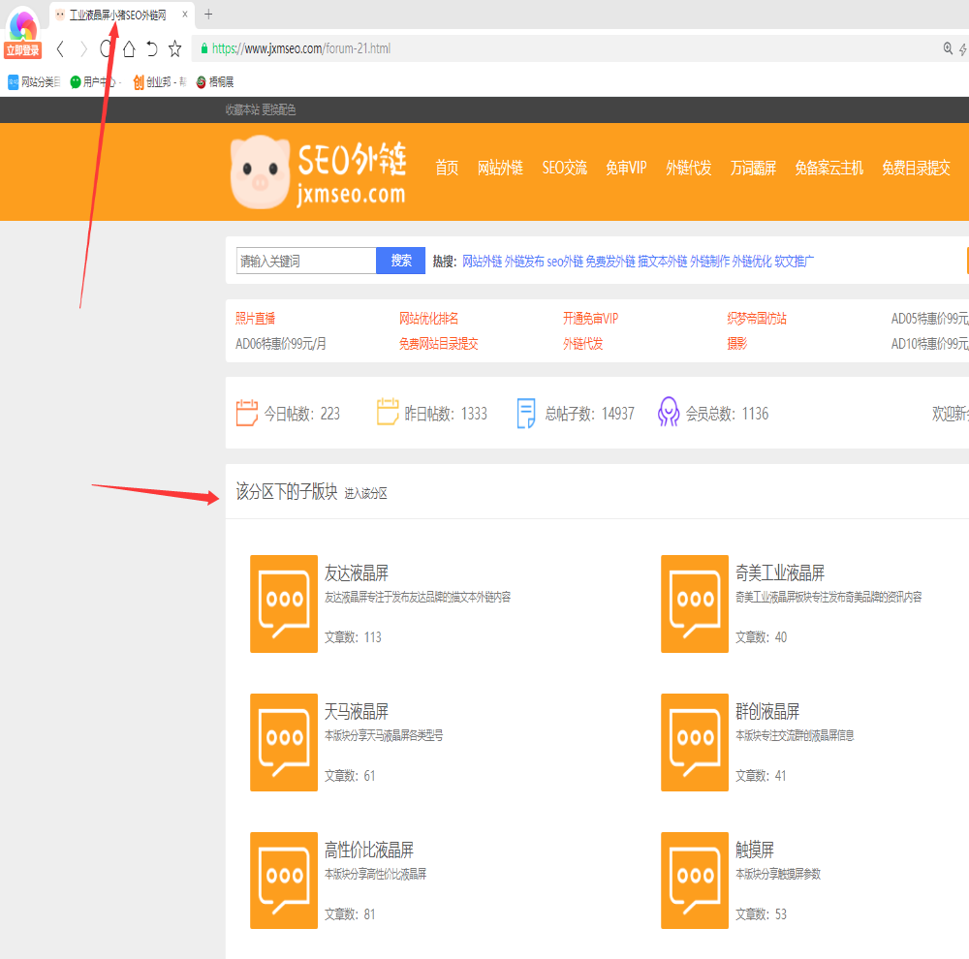Open the AD06特惠价99元/月 ad link
This screenshot has height=959, width=969.
click(281, 344)
